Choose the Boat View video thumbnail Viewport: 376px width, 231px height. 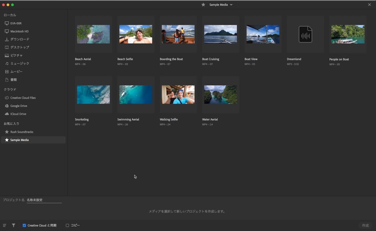tap(263, 34)
